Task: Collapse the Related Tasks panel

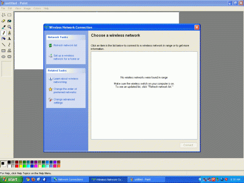Action: click(83, 71)
